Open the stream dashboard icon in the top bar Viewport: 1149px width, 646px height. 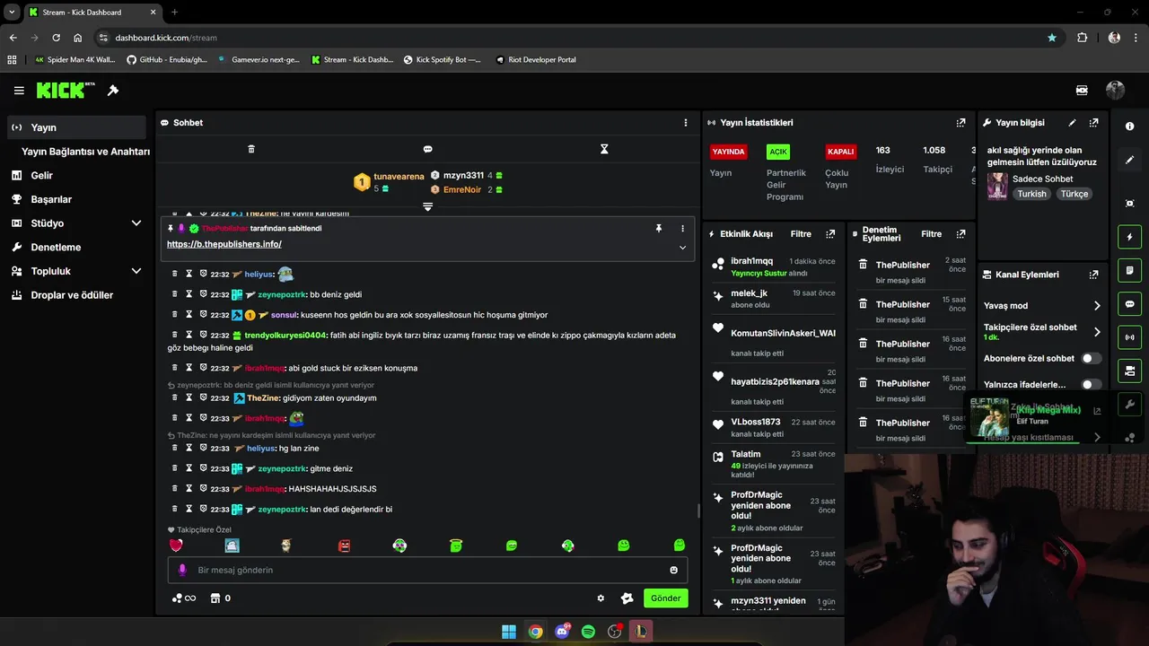1082,91
